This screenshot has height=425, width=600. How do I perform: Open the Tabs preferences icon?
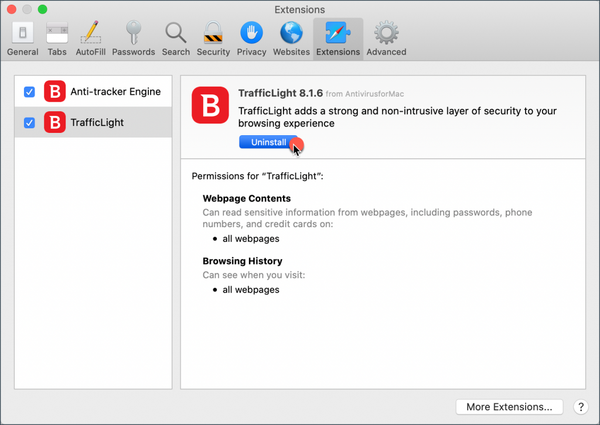click(x=57, y=33)
